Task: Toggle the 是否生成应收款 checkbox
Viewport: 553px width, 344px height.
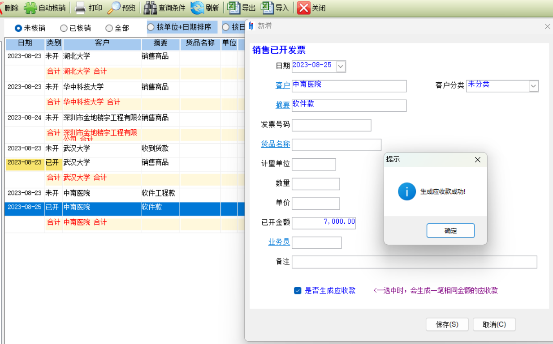Action: (x=298, y=290)
